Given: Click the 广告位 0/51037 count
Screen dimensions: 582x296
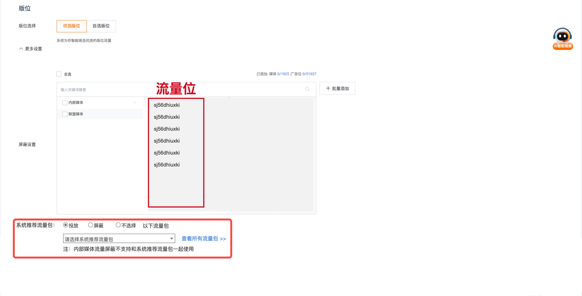Looking at the screenshot, I should pos(309,74).
